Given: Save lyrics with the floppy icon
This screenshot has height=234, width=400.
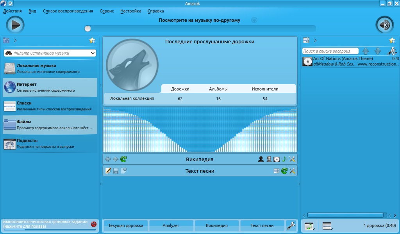Looking at the screenshot, I should (x=116, y=171).
